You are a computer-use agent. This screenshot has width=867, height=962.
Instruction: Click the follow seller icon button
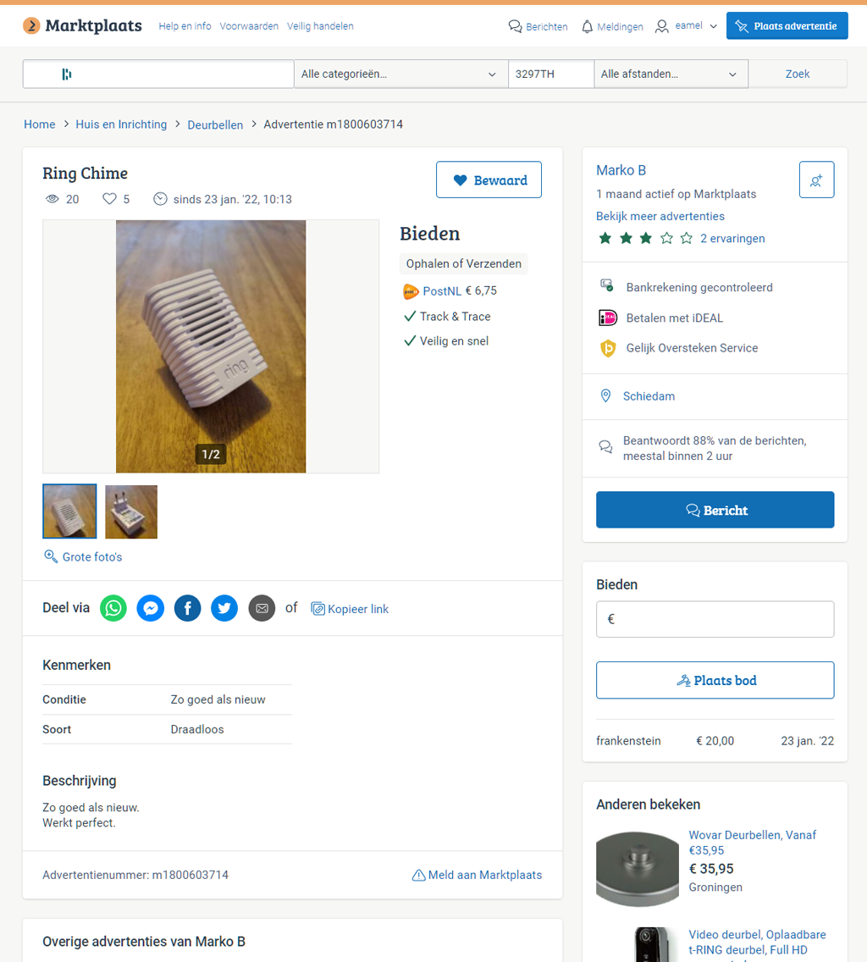point(817,180)
